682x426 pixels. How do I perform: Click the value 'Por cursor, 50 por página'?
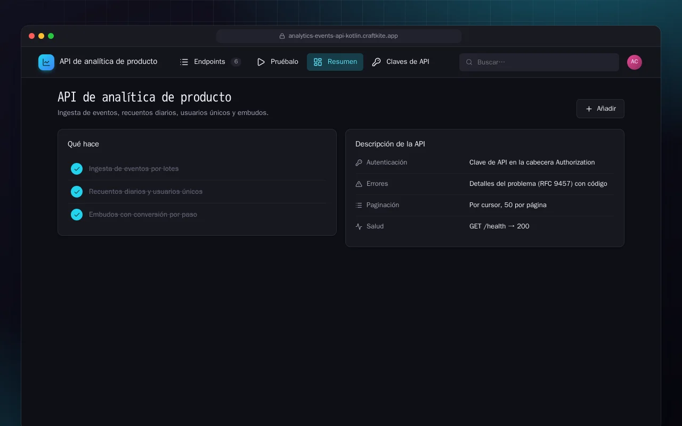click(x=508, y=205)
